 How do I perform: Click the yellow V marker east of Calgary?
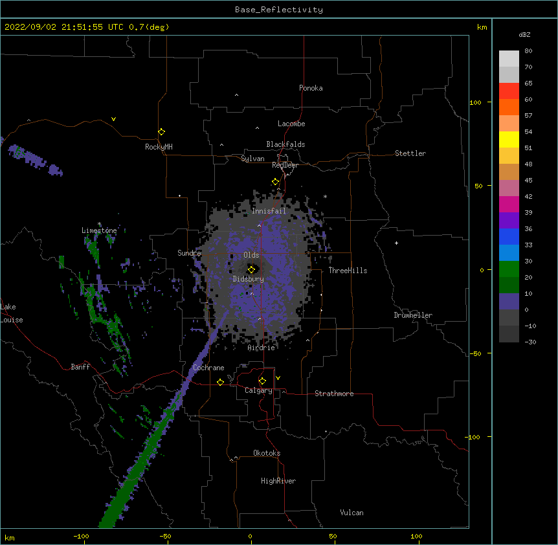pyautogui.click(x=278, y=378)
